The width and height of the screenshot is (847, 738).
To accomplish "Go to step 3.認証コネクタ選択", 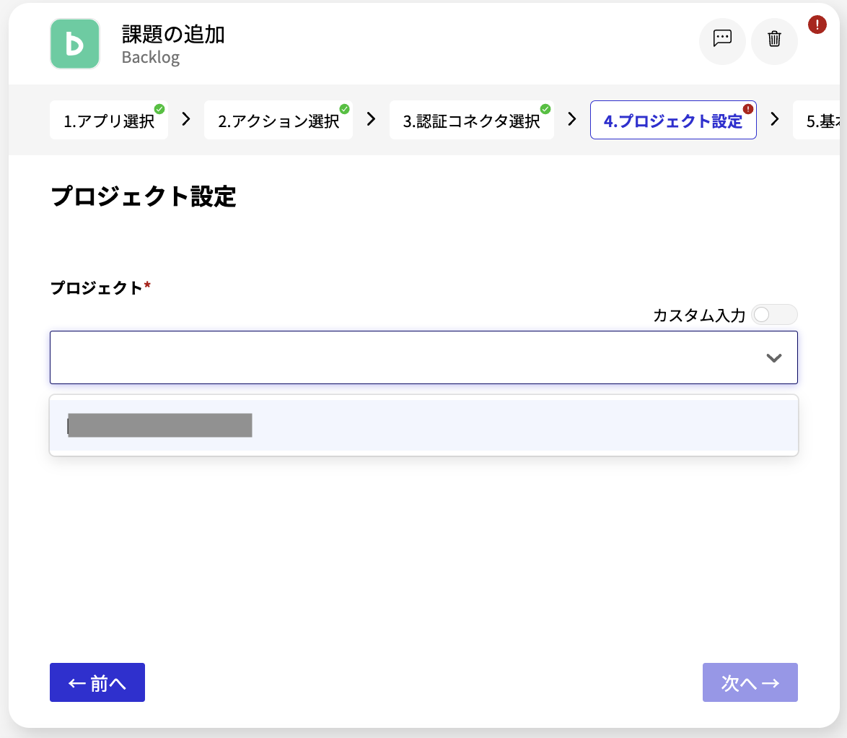I will coord(472,120).
